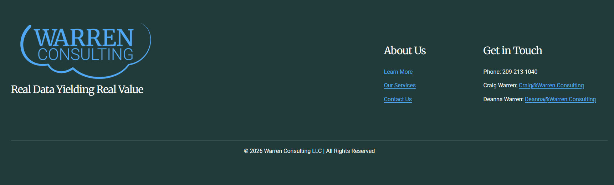Click the phone number 209-213-1040
This screenshot has width=614, height=185.
click(520, 72)
